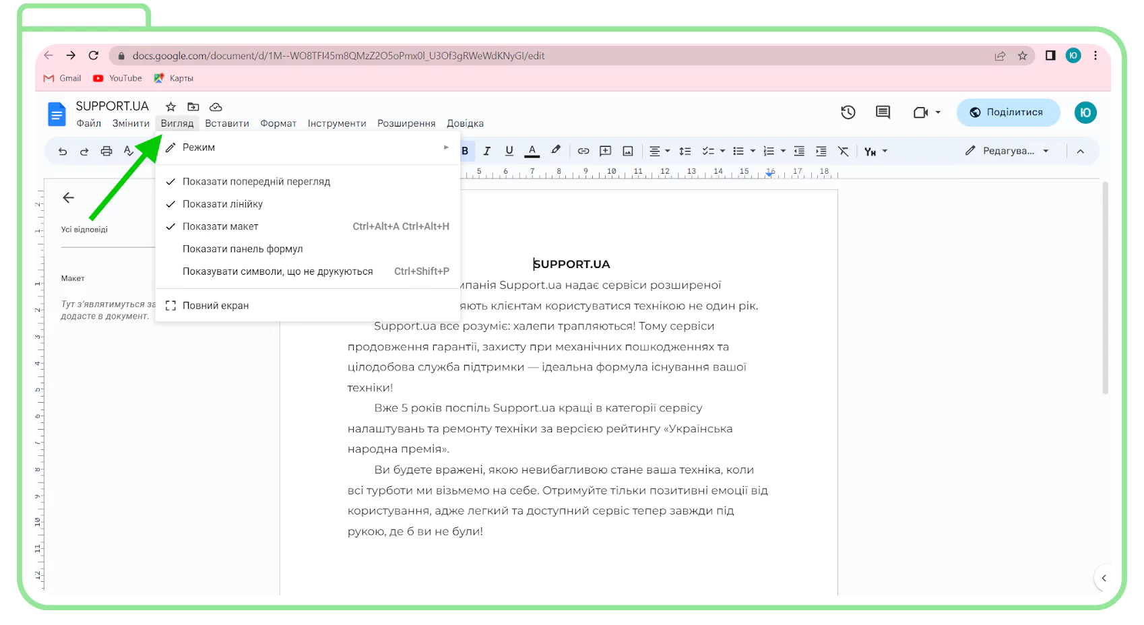The image size is (1144, 625).
Task: Bookmark this page with star icon
Action: point(1023,56)
